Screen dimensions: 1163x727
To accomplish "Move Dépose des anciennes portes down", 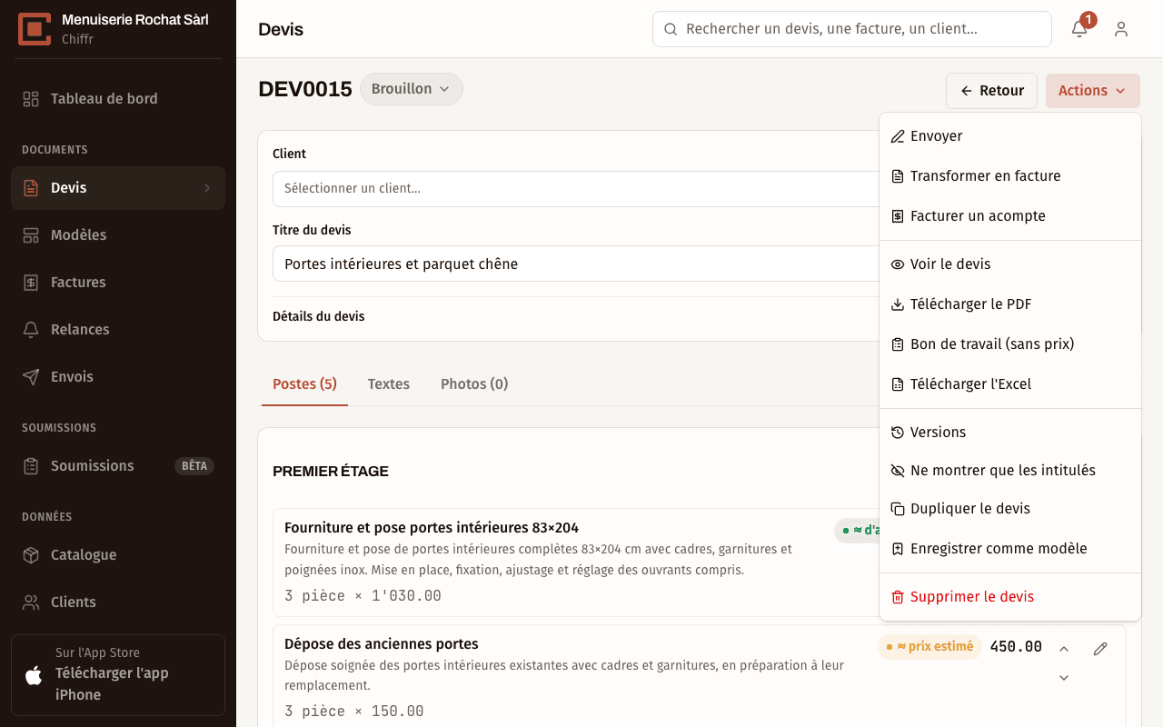I will (x=1064, y=678).
